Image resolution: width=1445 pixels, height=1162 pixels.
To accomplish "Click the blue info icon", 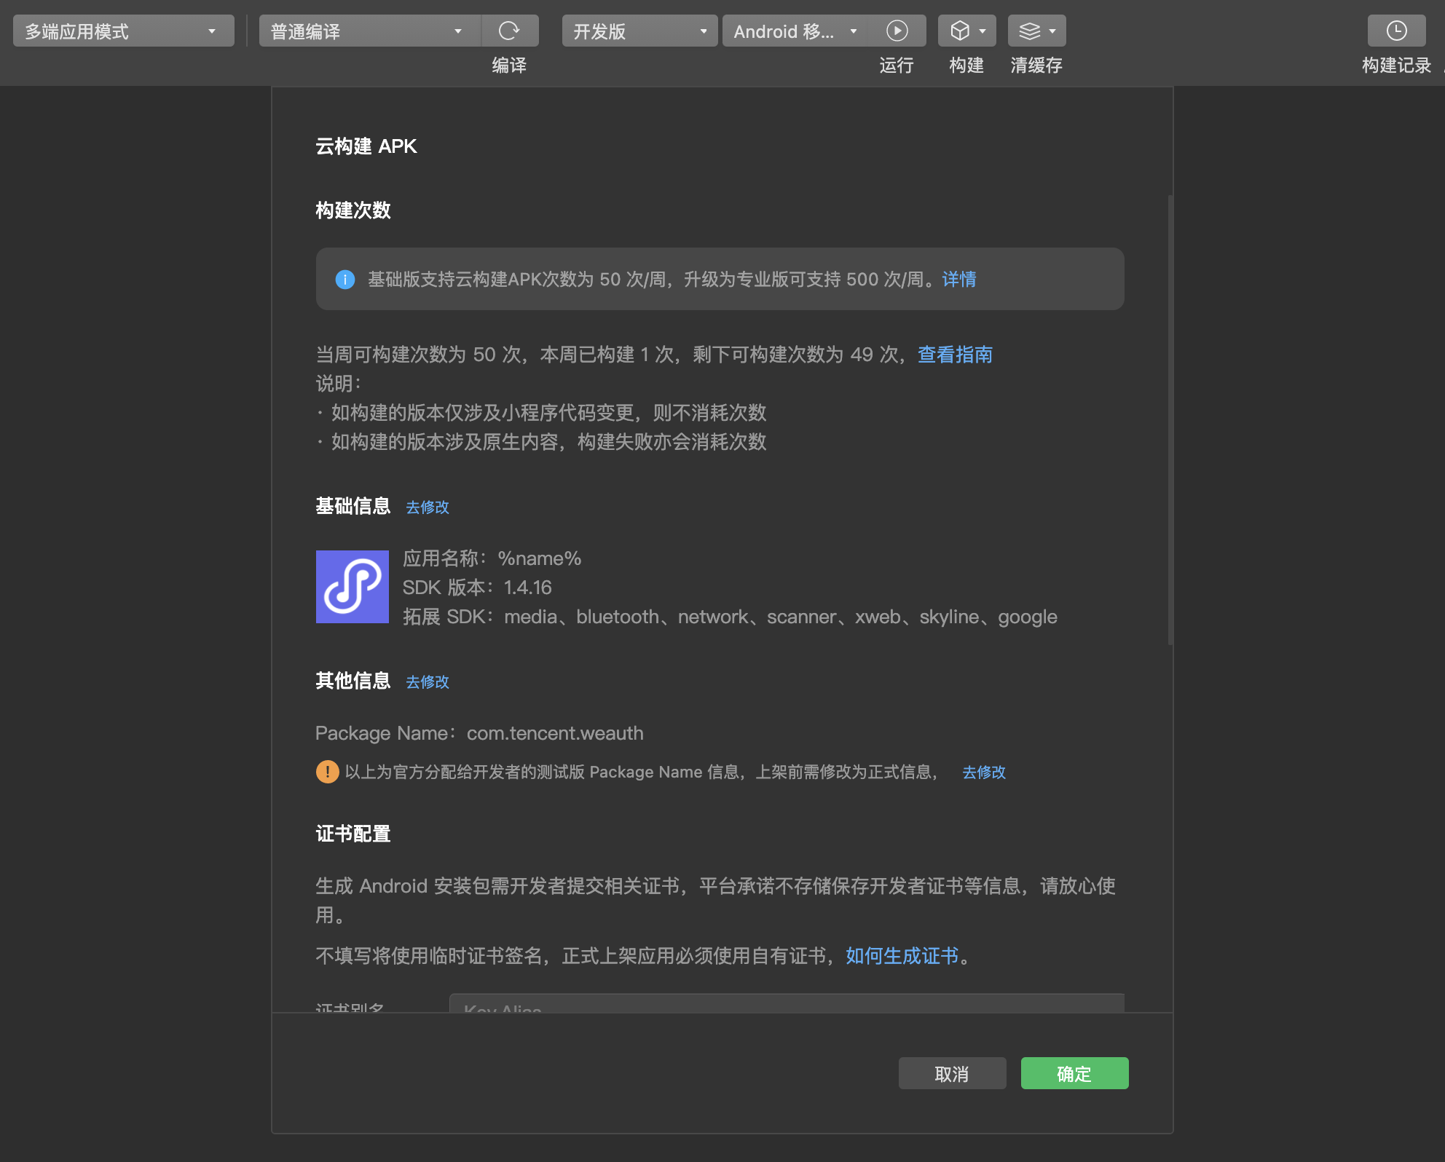I will pyautogui.click(x=344, y=280).
